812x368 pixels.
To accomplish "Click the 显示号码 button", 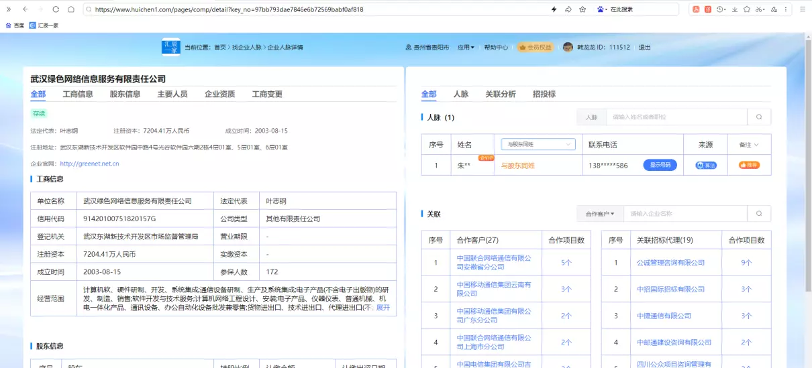I will pos(660,165).
